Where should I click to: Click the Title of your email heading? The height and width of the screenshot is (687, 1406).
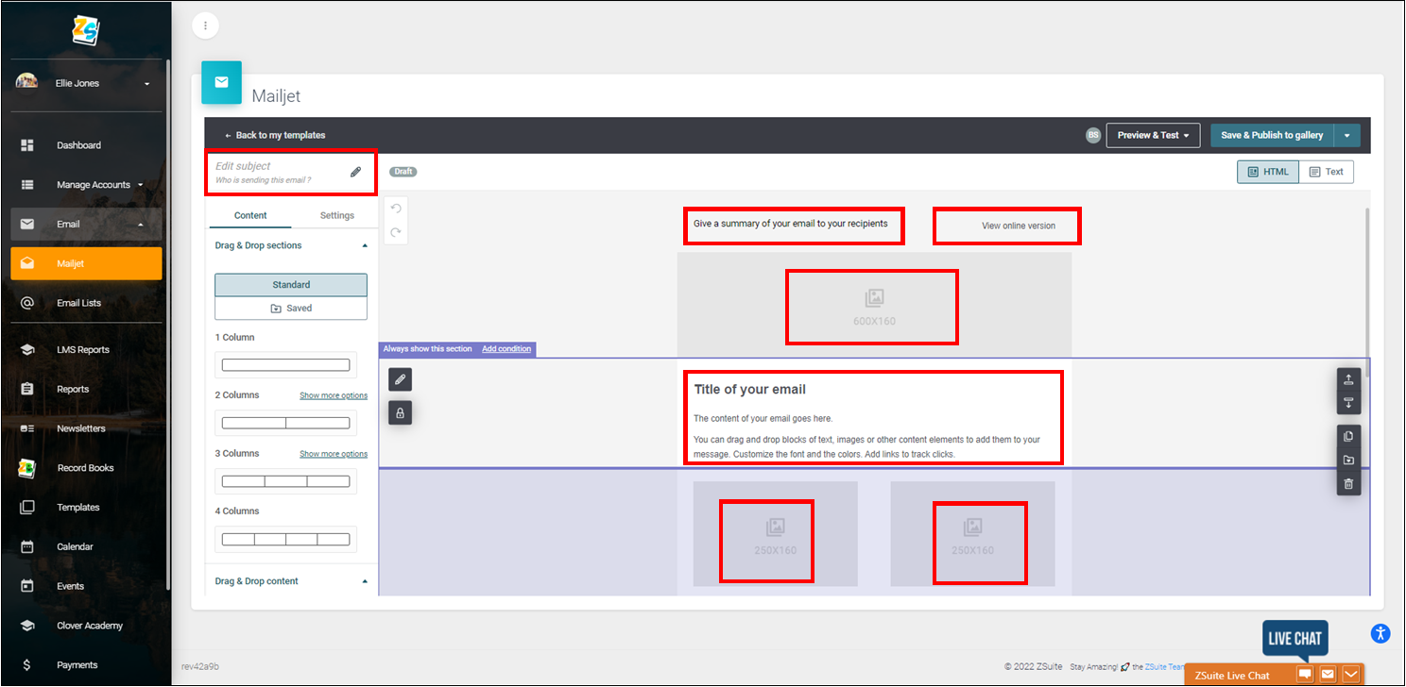750,390
